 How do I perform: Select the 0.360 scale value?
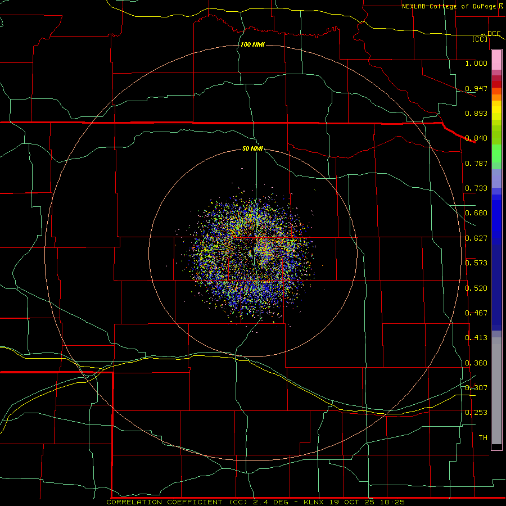pos(476,363)
